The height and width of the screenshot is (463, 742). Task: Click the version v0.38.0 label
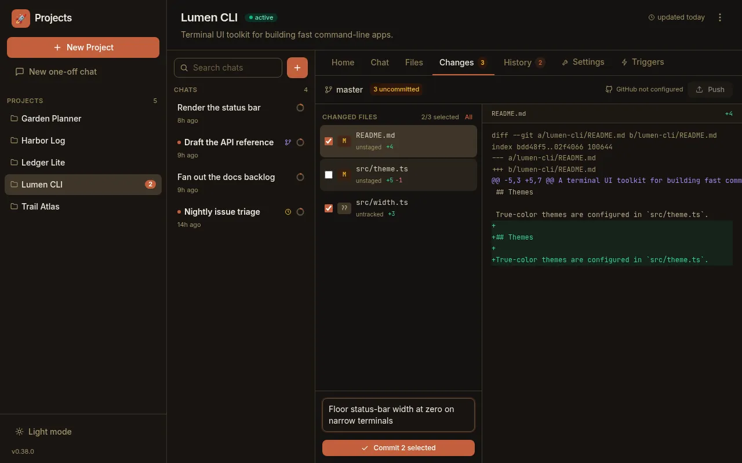click(23, 451)
